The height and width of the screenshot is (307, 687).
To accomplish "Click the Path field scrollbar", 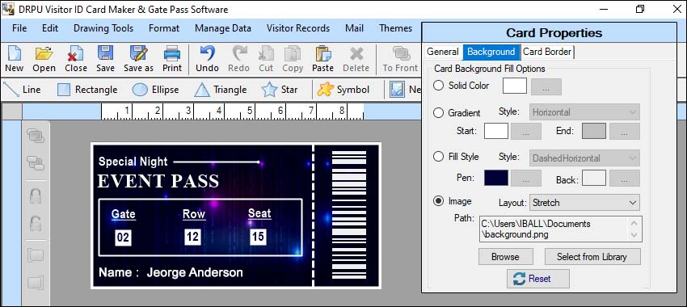I will click(x=634, y=229).
